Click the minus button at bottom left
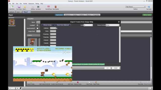This screenshot has height=90, width=161. pyautogui.click(x=14, y=88)
